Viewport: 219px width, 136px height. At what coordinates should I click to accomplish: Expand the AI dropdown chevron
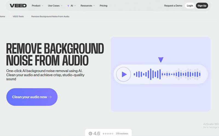(x=75, y=6)
